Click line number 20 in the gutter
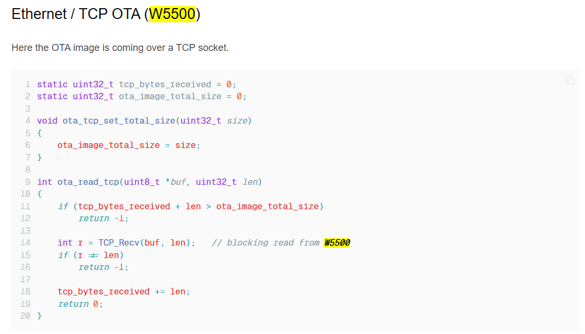This screenshot has width=585, height=334. [25, 316]
